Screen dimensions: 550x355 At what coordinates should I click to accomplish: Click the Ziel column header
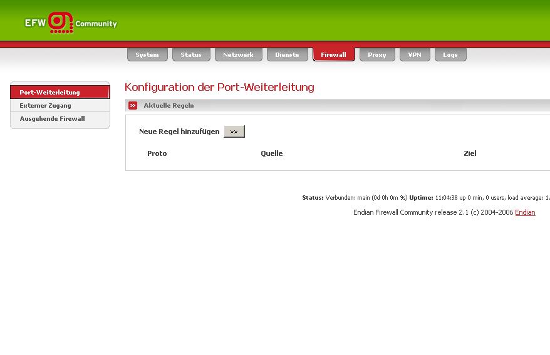[470, 153]
